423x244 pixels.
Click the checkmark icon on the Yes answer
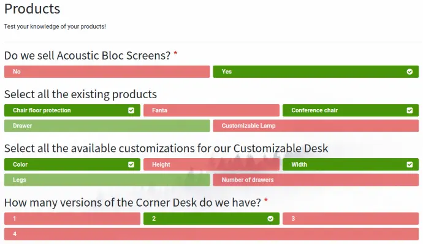(x=410, y=72)
